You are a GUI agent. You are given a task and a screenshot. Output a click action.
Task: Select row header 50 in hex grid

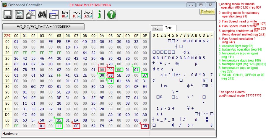7,69
